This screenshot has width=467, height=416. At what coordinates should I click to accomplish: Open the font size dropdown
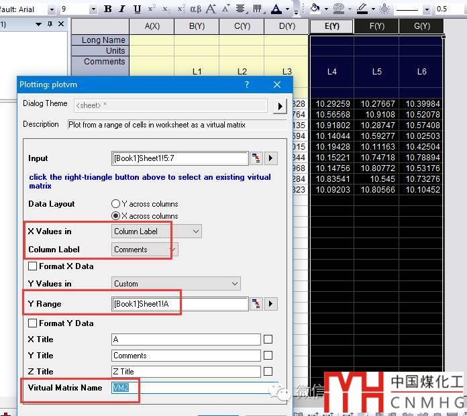tap(93, 9)
